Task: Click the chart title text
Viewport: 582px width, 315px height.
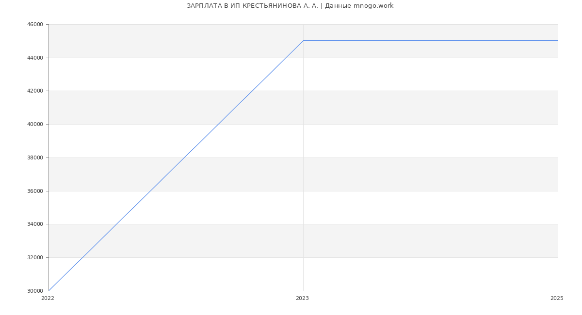Action: tap(290, 6)
